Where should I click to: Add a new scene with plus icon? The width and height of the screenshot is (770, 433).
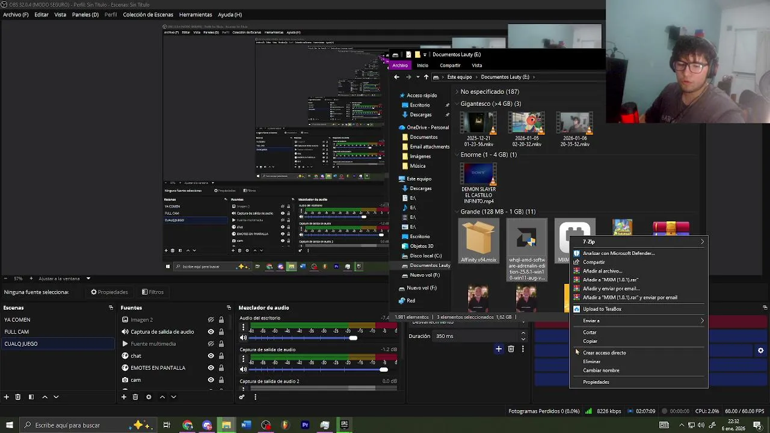point(7,397)
